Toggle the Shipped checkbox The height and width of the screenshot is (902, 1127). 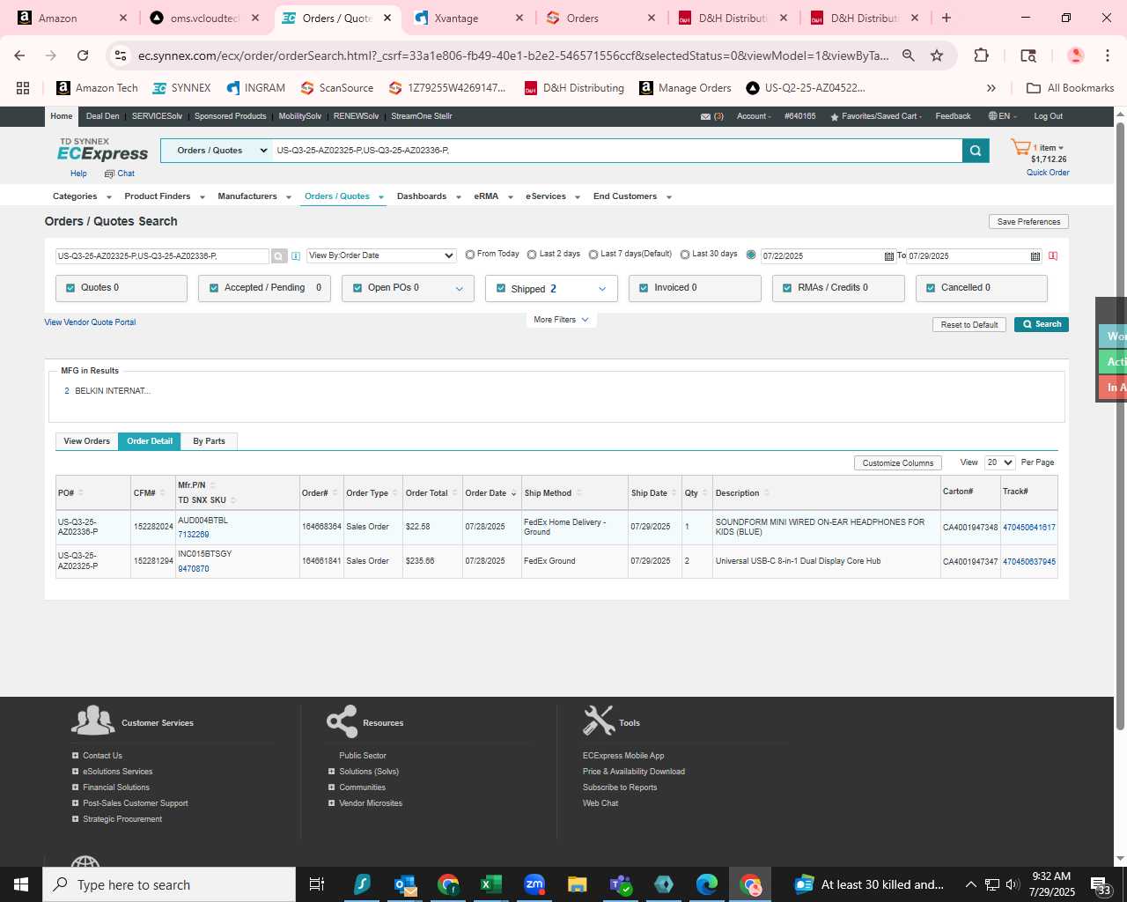501,288
